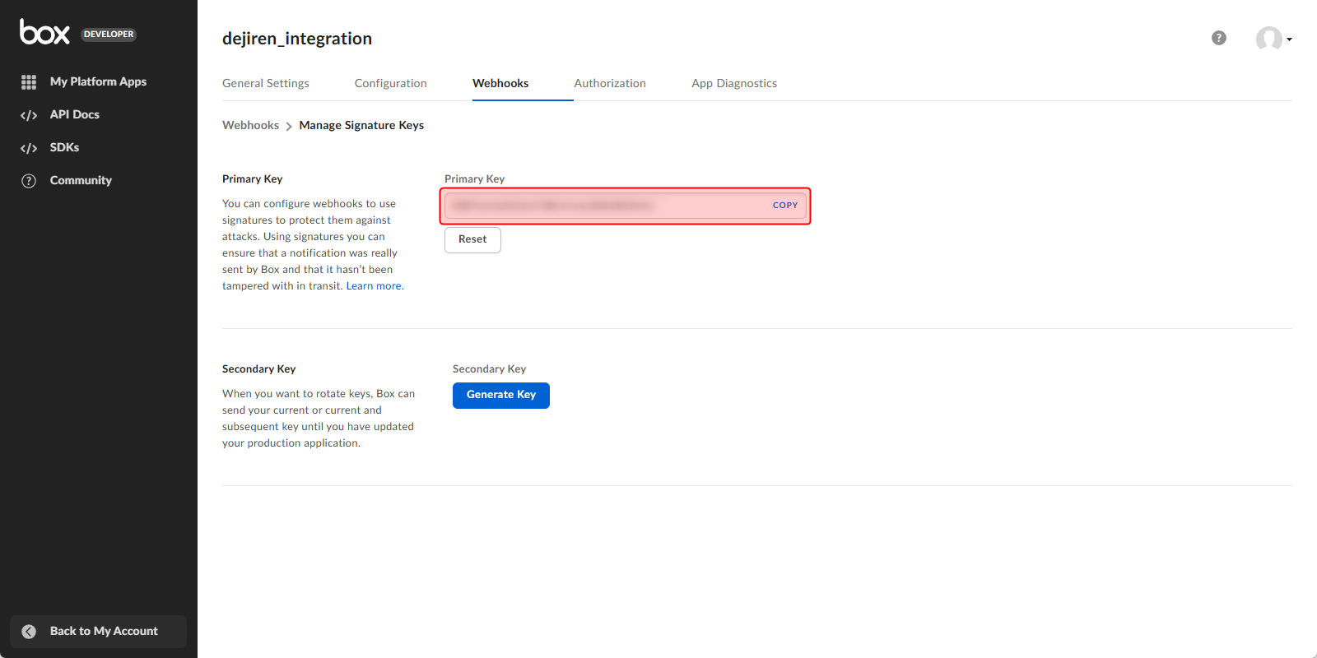The width and height of the screenshot is (1317, 658).
Task: Switch to General Settings tab
Action: click(266, 83)
